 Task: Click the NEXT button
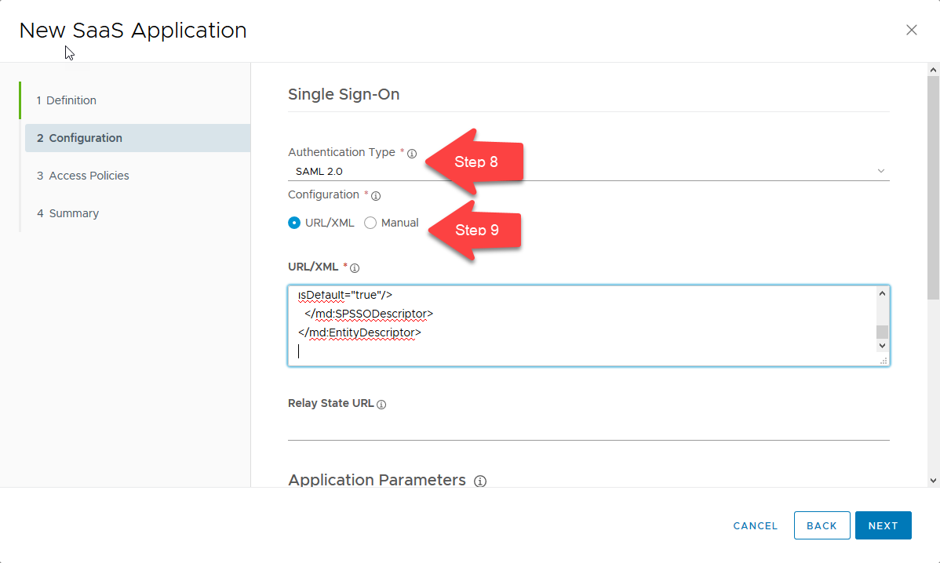point(883,525)
